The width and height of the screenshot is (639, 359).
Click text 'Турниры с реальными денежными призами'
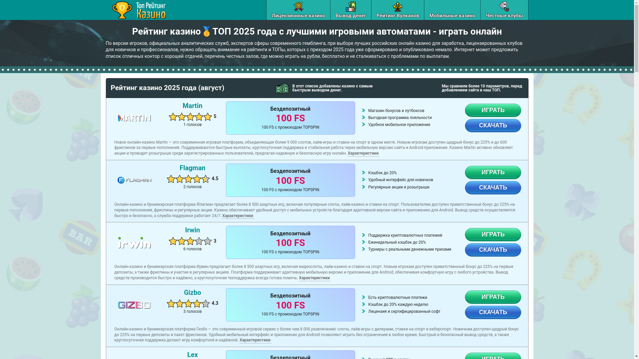pyautogui.click(x=409, y=249)
